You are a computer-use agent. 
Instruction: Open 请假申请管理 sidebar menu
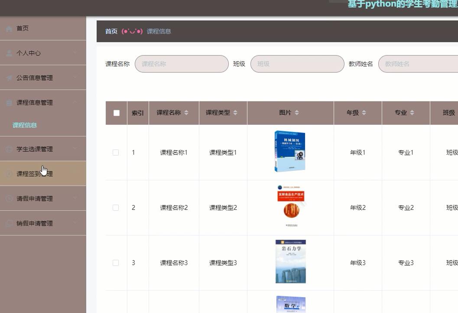coord(43,199)
